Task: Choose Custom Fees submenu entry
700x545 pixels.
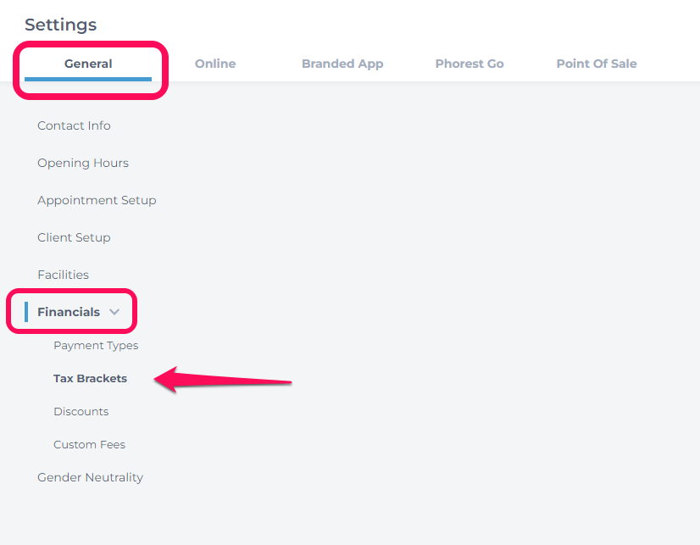Action: click(89, 445)
